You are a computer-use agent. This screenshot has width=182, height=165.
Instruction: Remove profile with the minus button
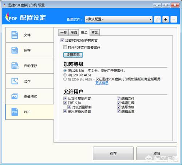tap(174, 19)
